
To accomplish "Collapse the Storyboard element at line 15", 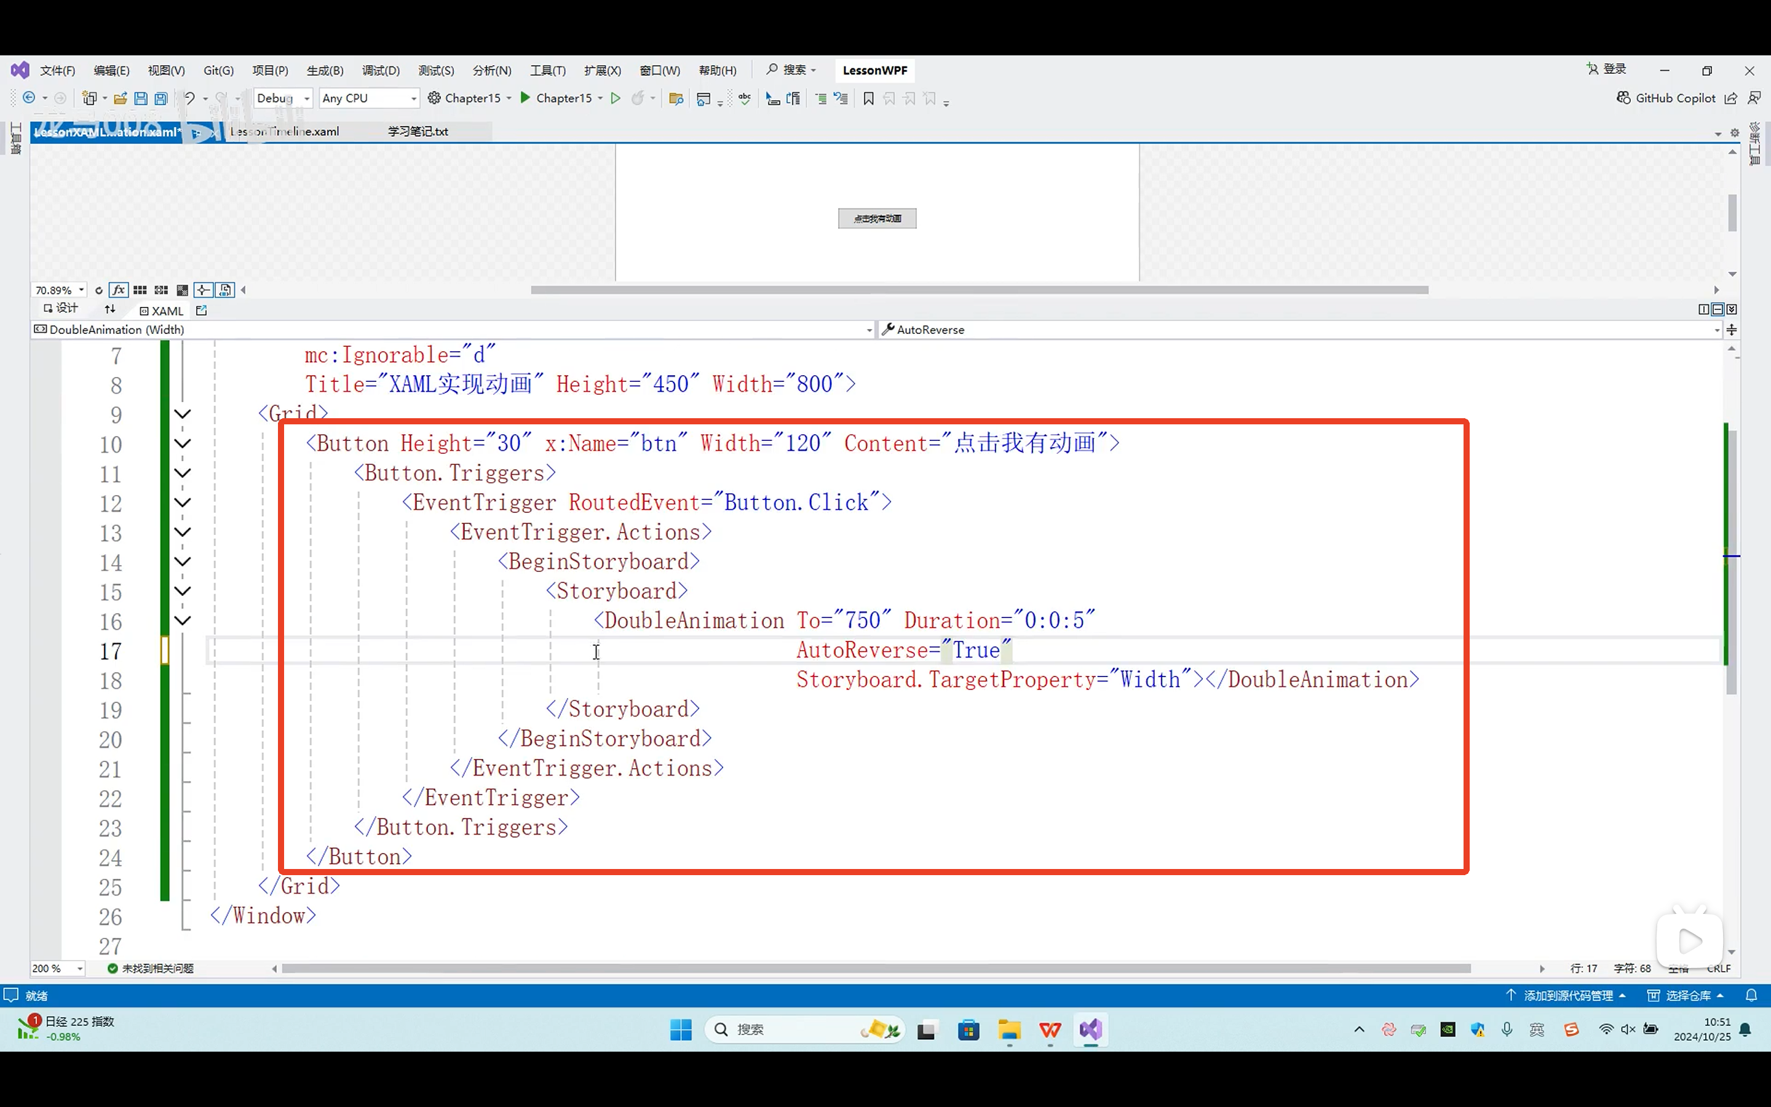I will (182, 591).
